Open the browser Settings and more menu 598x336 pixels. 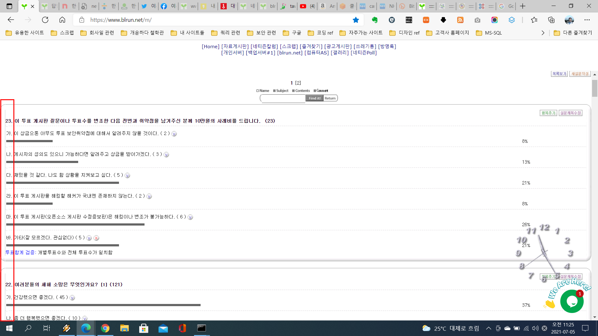click(587, 20)
